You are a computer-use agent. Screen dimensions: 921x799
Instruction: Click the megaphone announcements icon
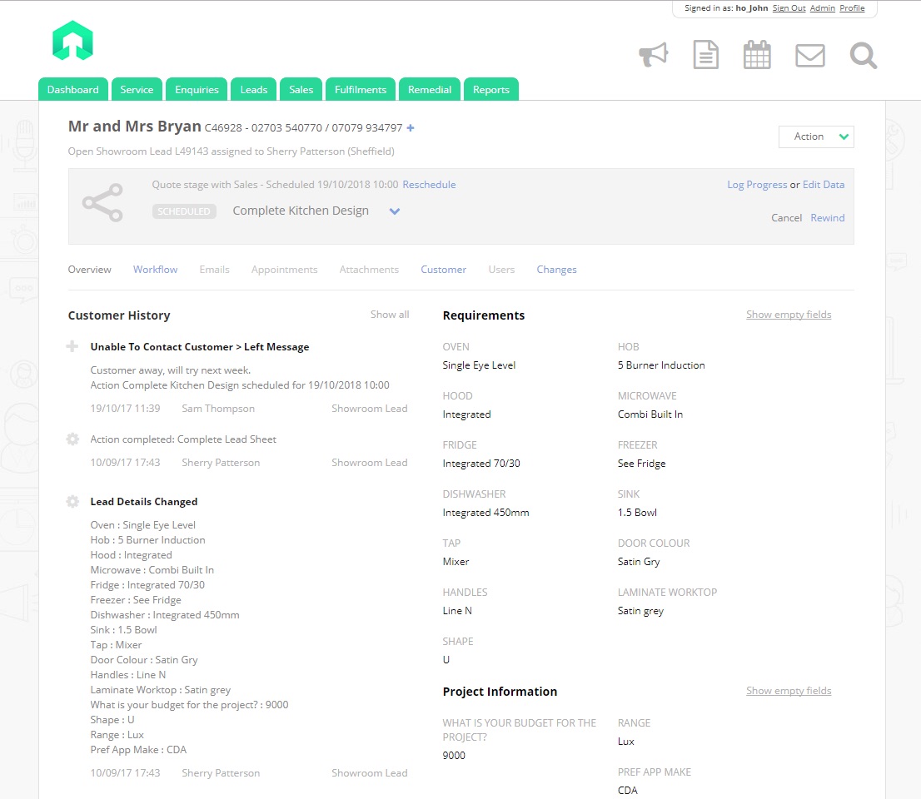pyautogui.click(x=654, y=55)
